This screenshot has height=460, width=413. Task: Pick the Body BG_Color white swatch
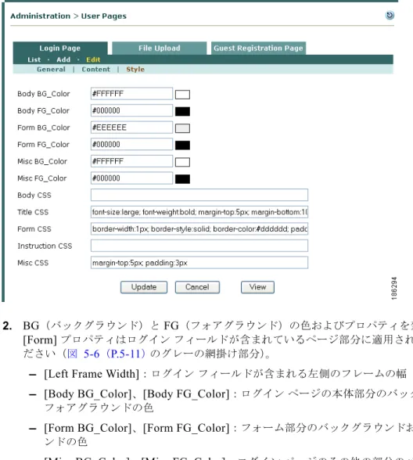click(182, 95)
